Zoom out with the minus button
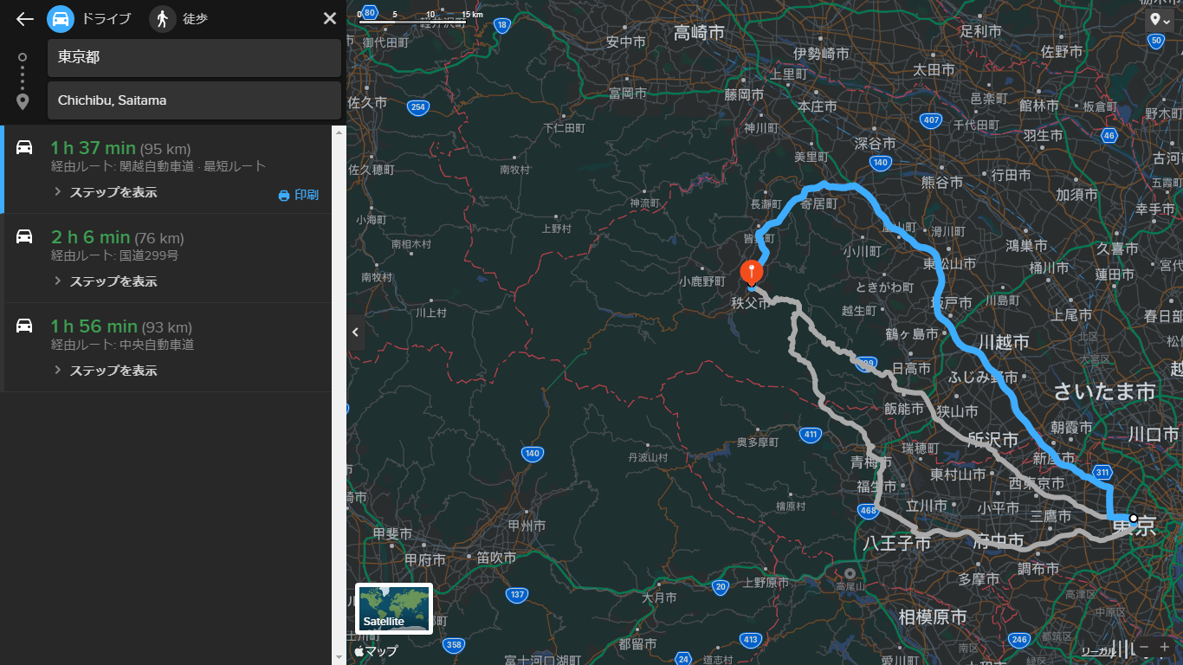Screen dimensions: 1183x665 click(1144, 648)
